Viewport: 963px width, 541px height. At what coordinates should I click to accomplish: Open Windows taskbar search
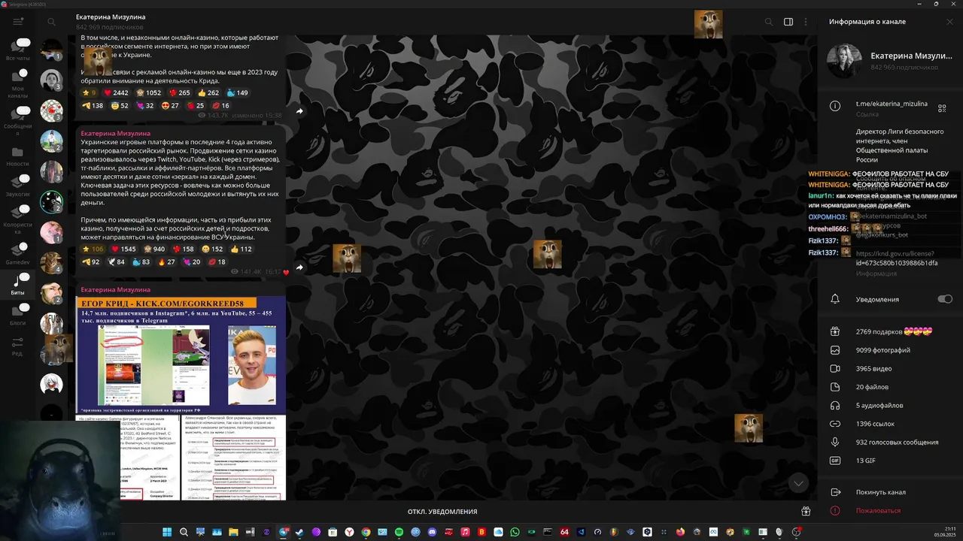pyautogui.click(x=184, y=532)
